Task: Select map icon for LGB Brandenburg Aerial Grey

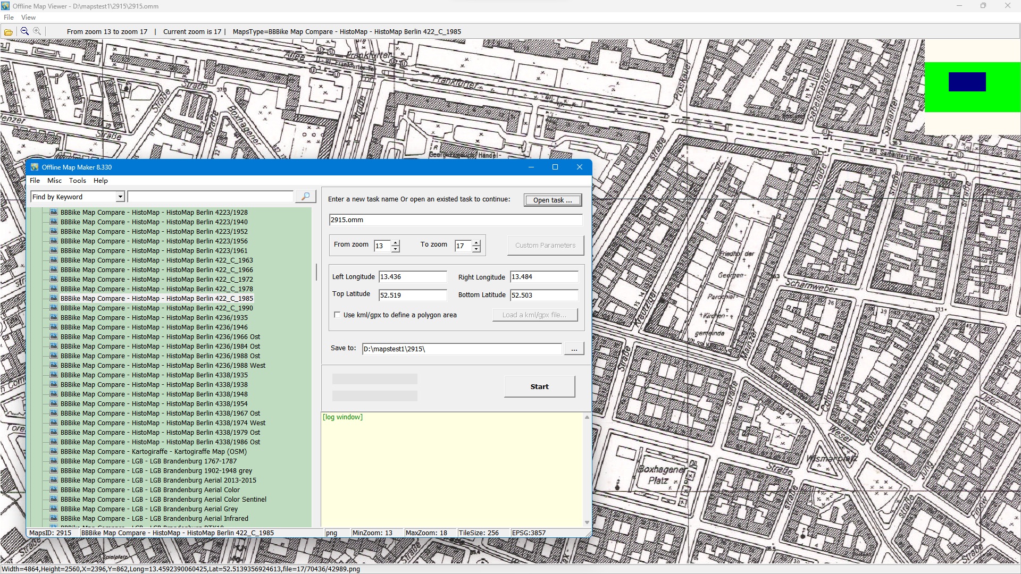Action: point(54,509)
